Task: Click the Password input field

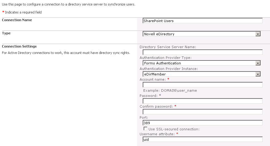Action: click(x=202, y=101)
